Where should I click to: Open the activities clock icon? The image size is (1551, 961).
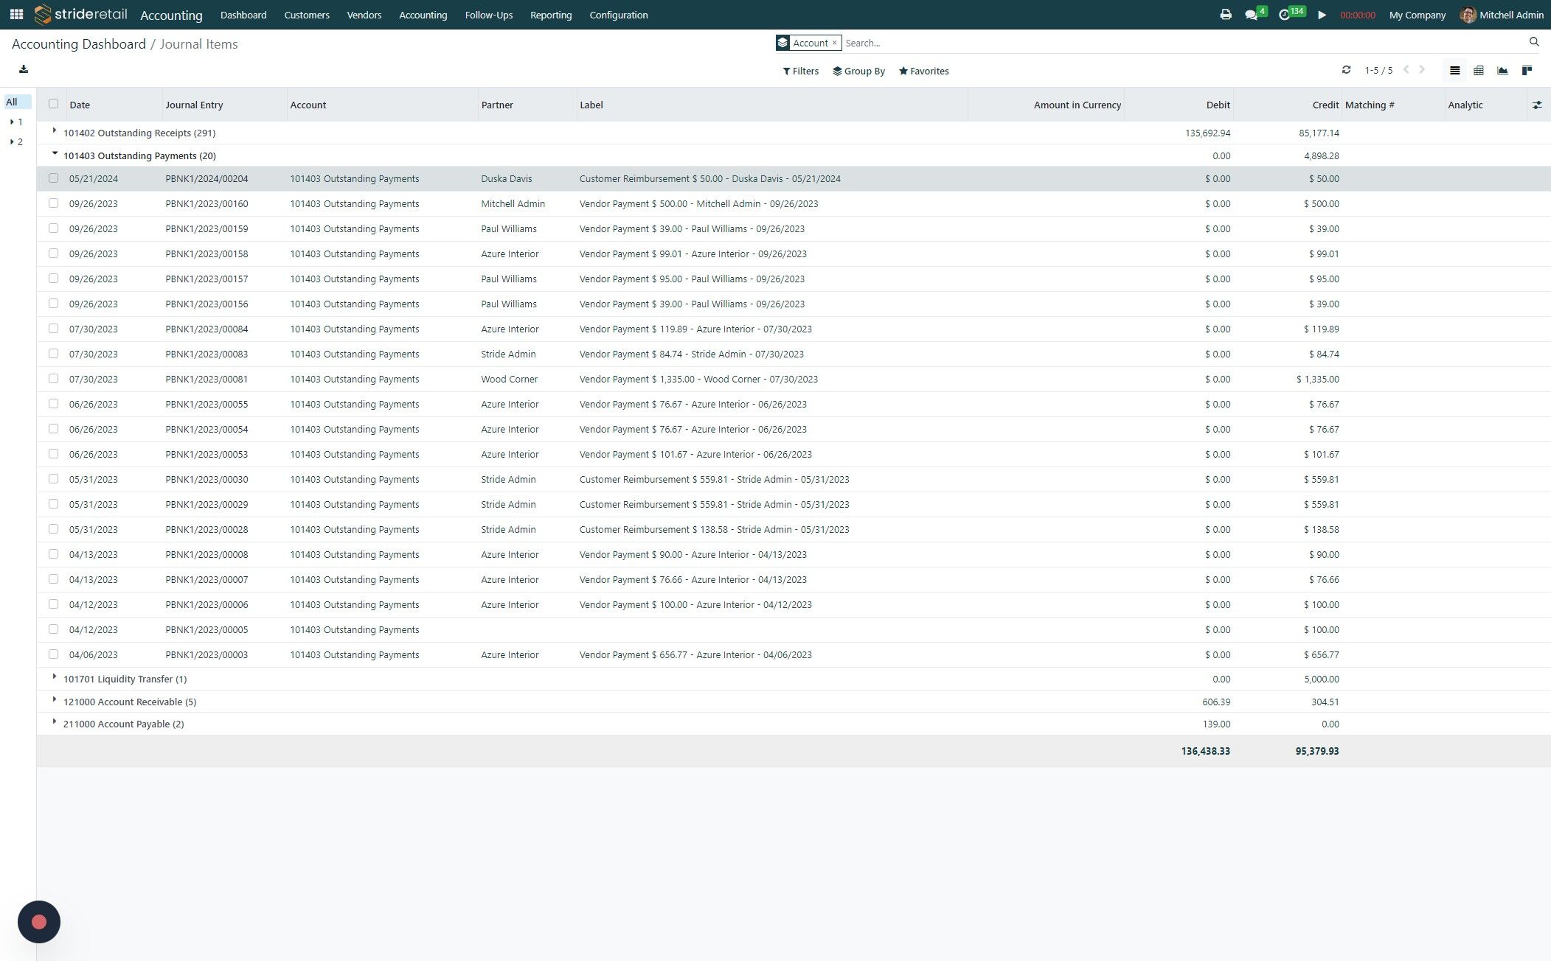(x=1284, y=15)
